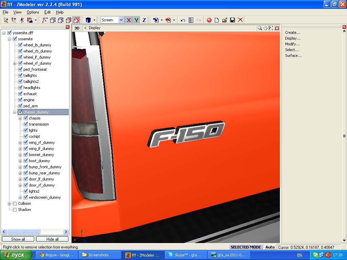Open the Help menu

coord(60,12)
